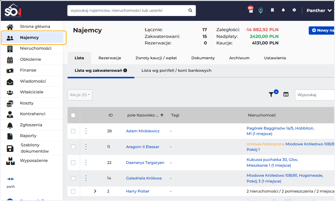Toggle the select-all checkbox in table header

point(73,115)
